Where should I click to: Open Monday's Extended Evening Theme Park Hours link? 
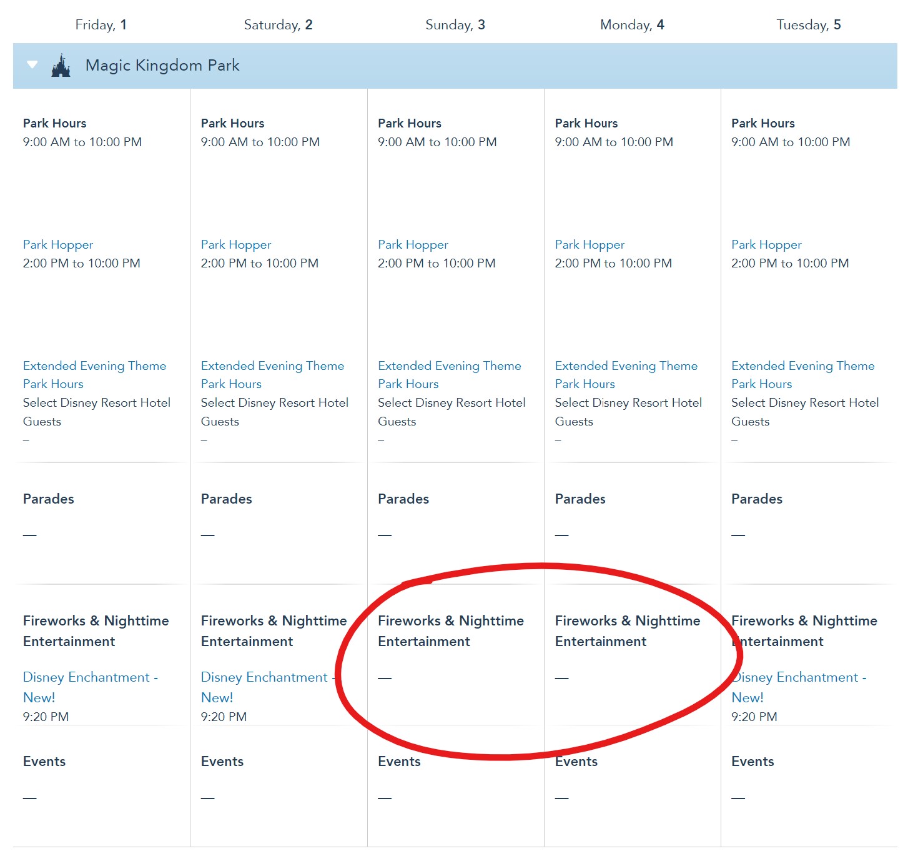pos(626,375)
